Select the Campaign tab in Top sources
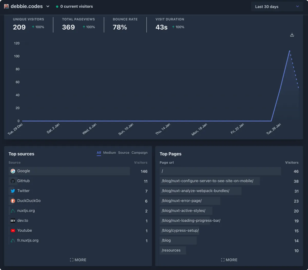The height and width of the screenshot is (270, 308). coord(139,153)
